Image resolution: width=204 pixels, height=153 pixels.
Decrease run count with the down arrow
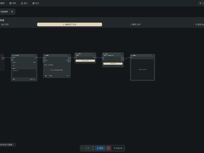click(93, 149)
